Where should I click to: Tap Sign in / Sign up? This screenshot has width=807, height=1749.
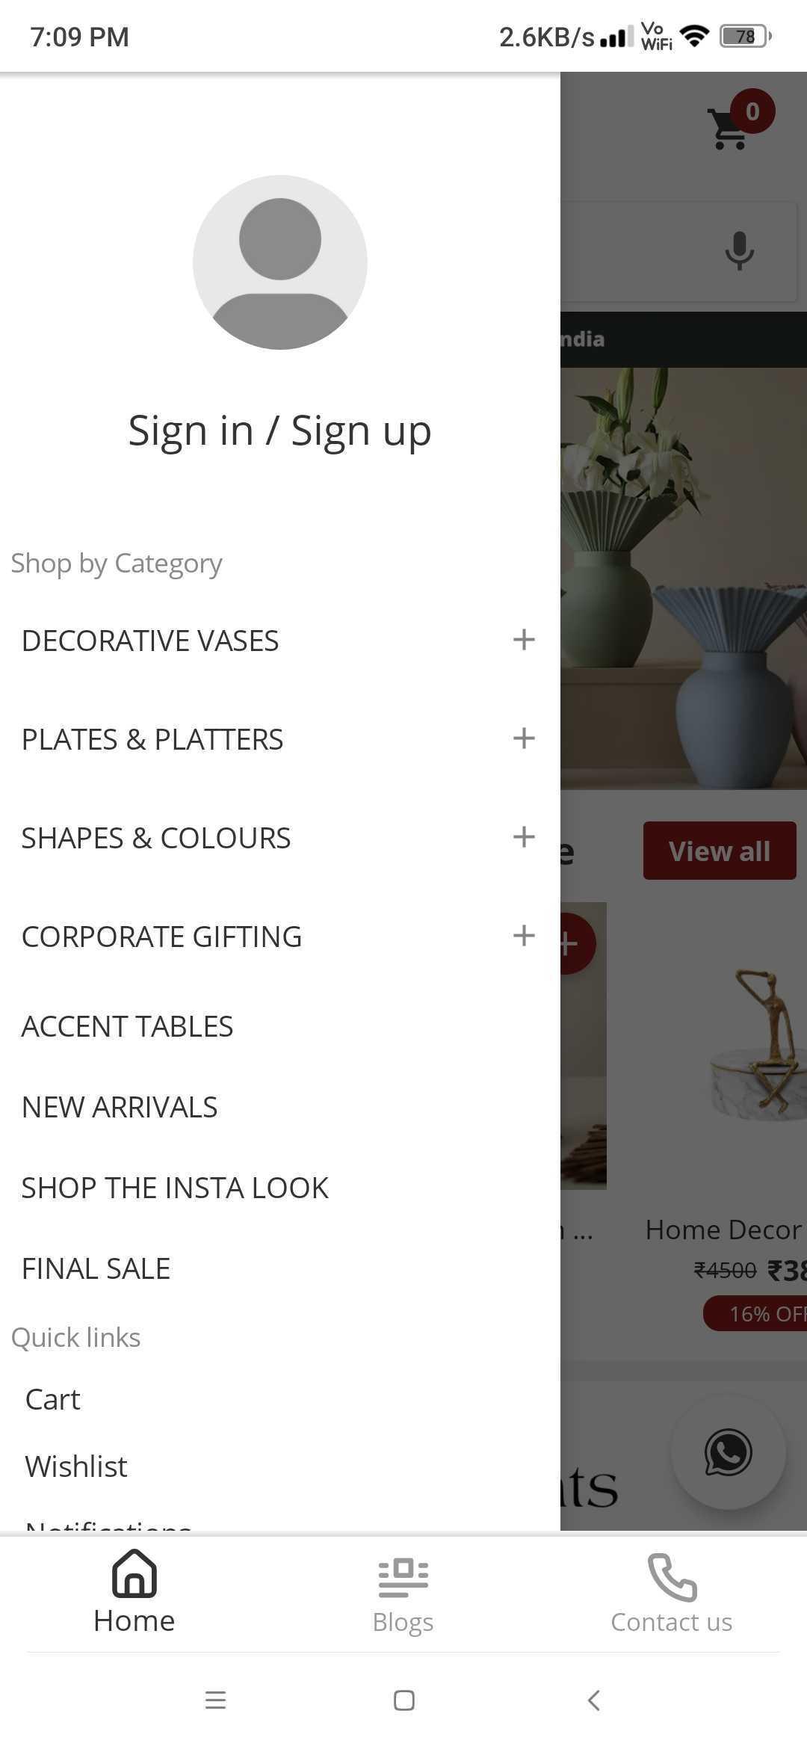pyautogui.click(x=280, y=431)
